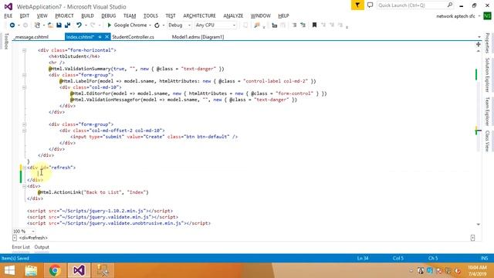Click the Undo arrow icon
The width and height of the screenshot is (494, 278).
pos(79,25)
